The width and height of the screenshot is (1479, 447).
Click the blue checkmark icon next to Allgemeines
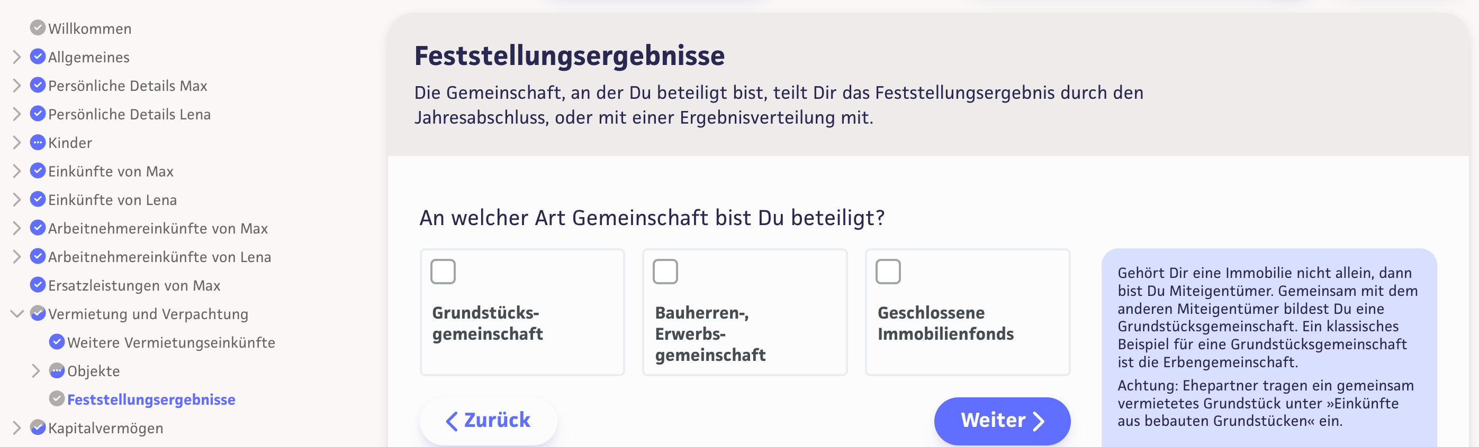point(38,56)
